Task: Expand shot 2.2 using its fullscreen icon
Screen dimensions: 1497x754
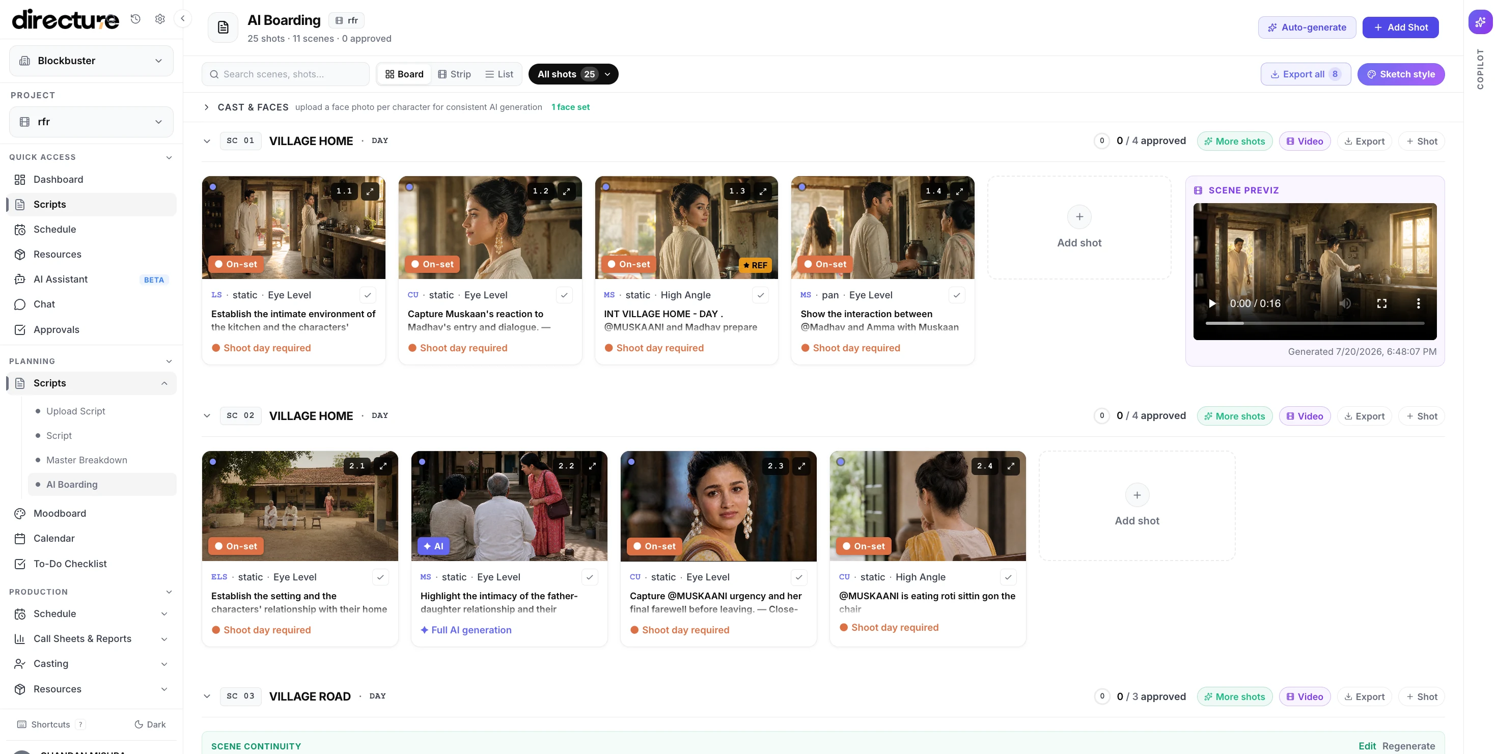Action: (592, 466)
